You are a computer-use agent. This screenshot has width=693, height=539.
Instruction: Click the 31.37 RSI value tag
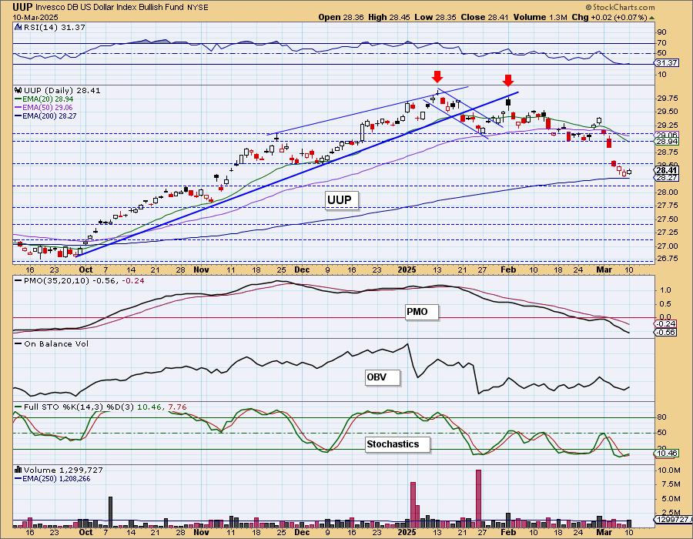667,62
